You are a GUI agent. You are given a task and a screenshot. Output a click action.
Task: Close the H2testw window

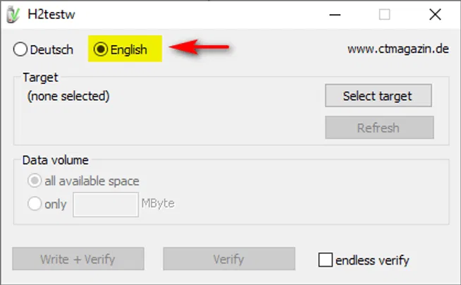click(x=435, y=14)
